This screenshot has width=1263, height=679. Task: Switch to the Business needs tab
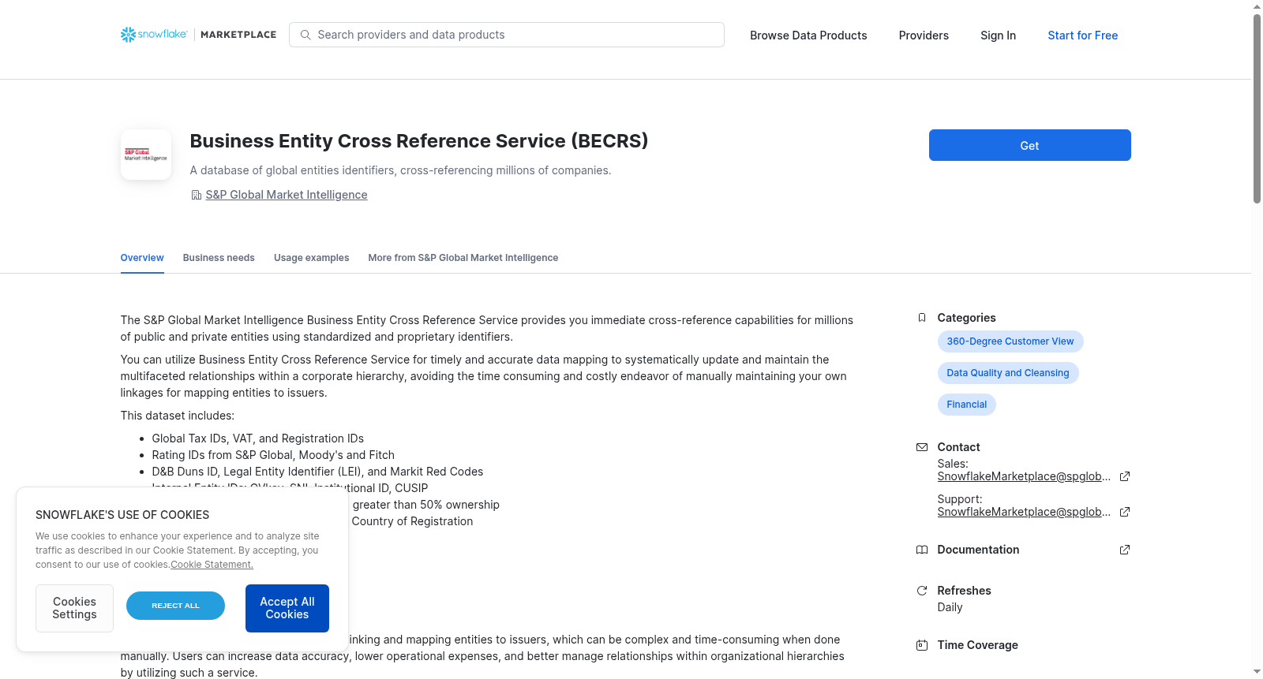coord(219,258)
